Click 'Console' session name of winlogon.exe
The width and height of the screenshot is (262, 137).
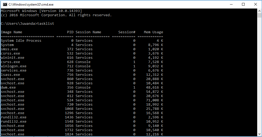83,66
